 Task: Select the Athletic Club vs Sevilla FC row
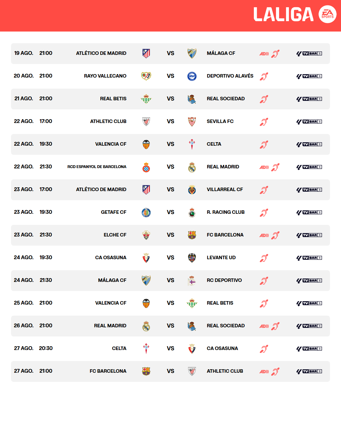click(x=170, y=121)
